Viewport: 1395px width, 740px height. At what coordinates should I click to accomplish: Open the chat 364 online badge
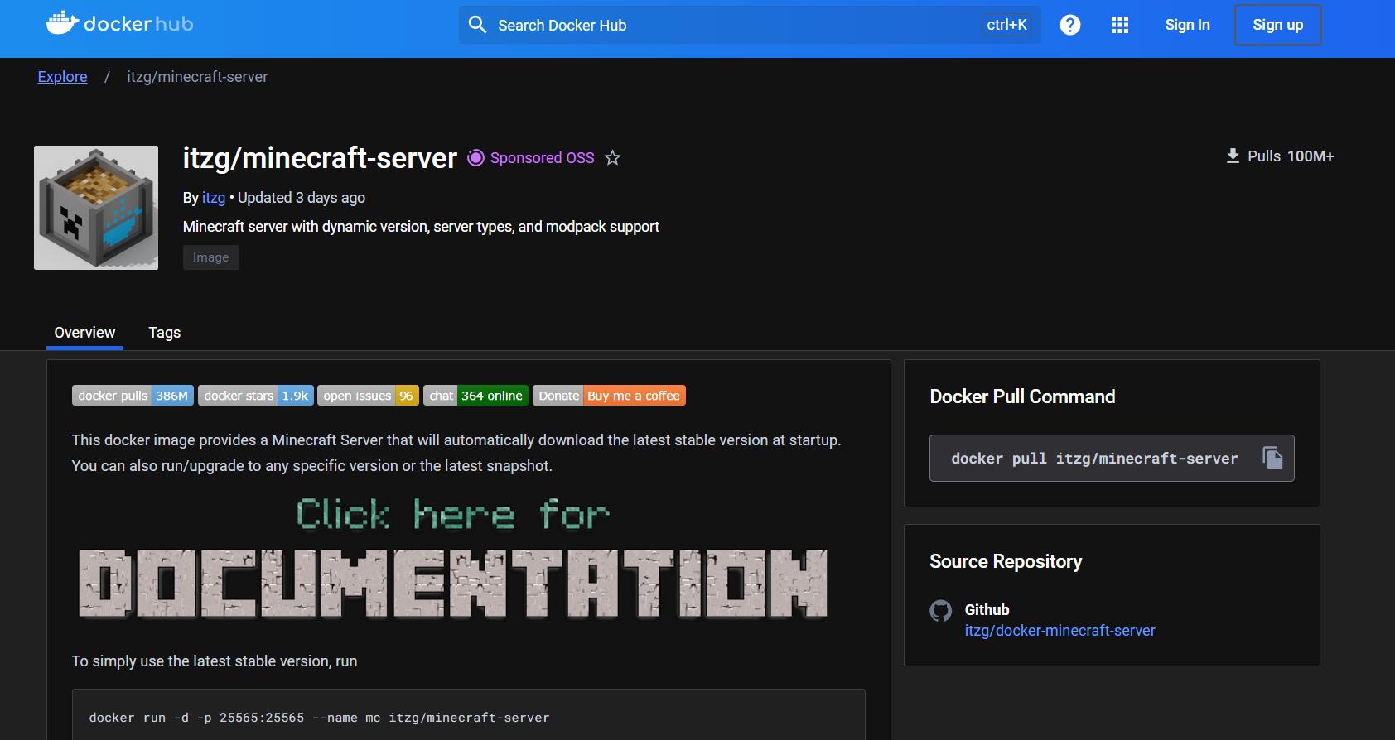coord(475,396)
